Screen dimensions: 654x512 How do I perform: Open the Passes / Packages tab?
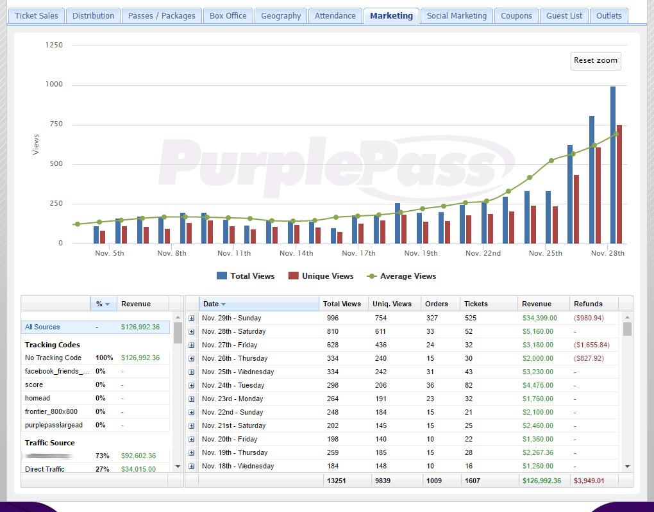coord(162,16)
